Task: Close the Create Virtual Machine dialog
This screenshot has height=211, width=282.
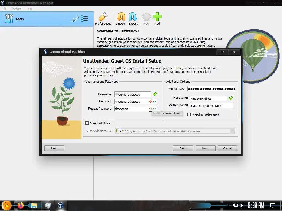Action: (x=234, y=52)
